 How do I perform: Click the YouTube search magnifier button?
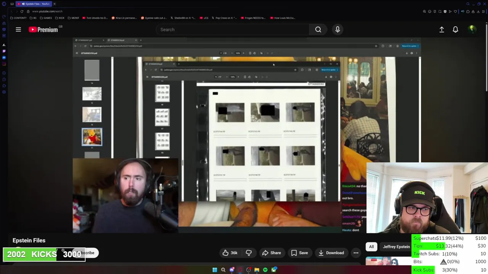(318, 29)
